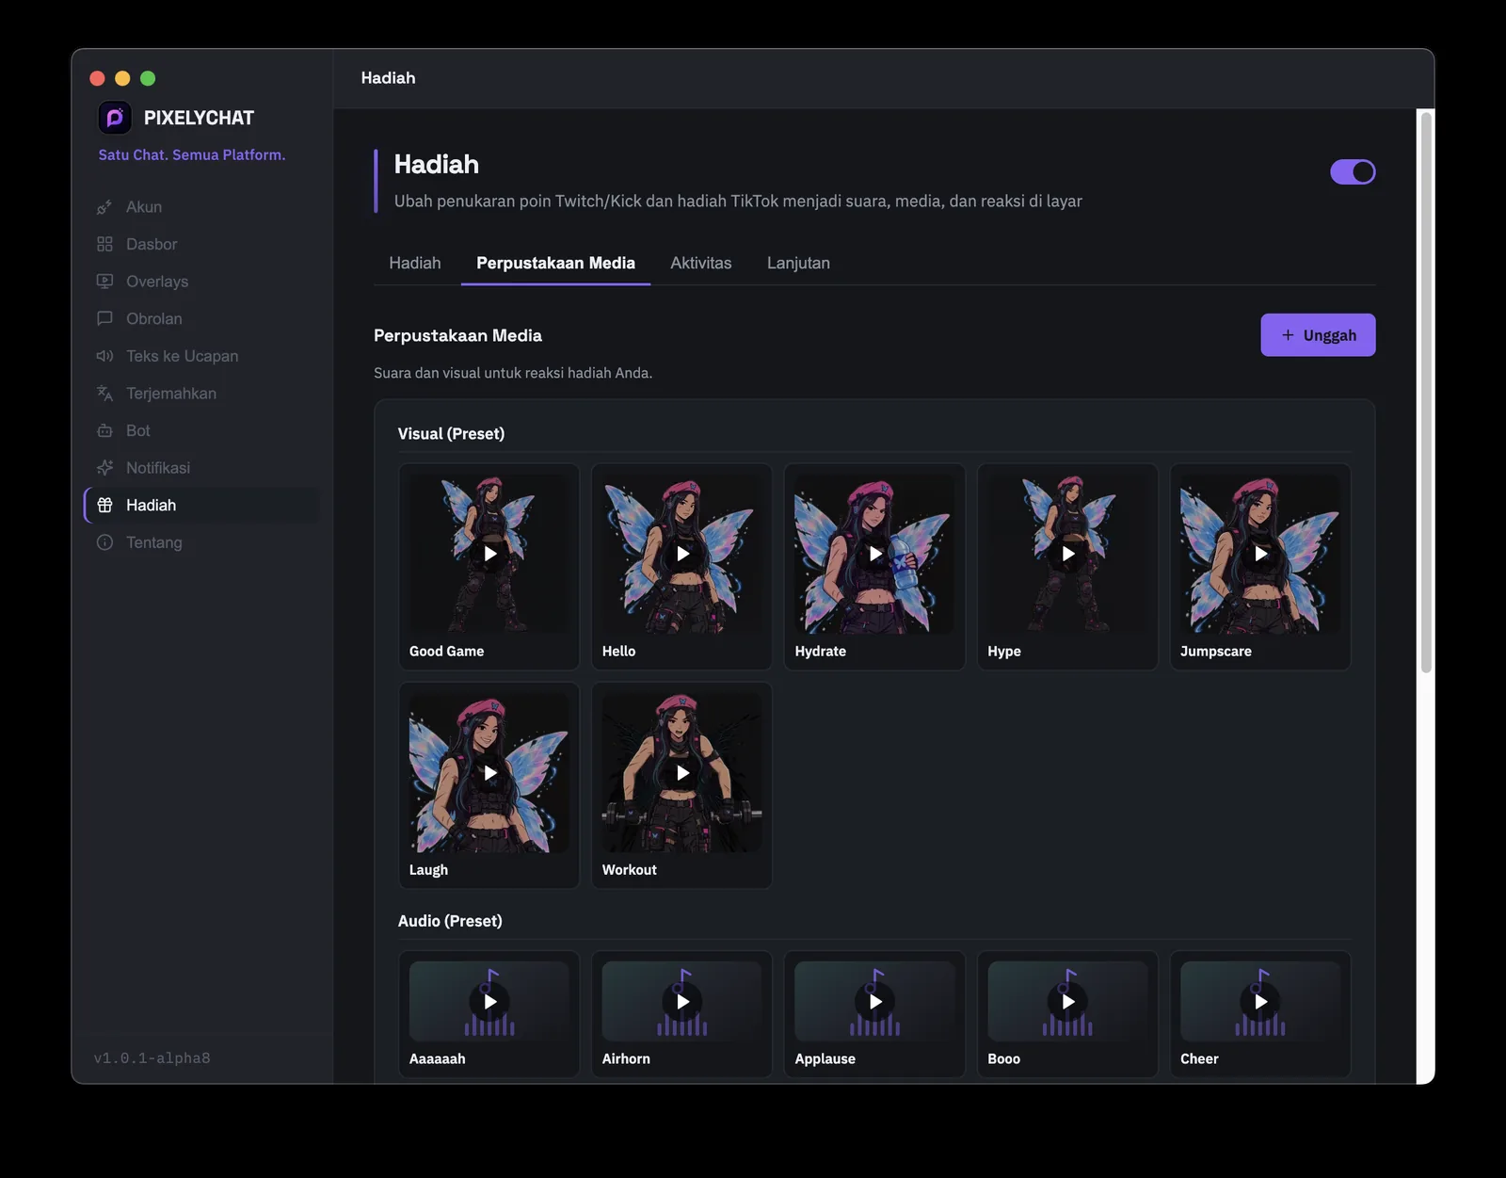This screenshot has width=1506, height=1178.
Task: Play the Aaaaaah audio preset
Action: [x=489, y=1002]
